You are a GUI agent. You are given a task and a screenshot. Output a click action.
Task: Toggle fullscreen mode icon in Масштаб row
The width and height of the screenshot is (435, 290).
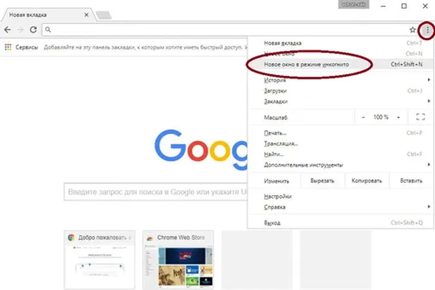pos(420,117)
